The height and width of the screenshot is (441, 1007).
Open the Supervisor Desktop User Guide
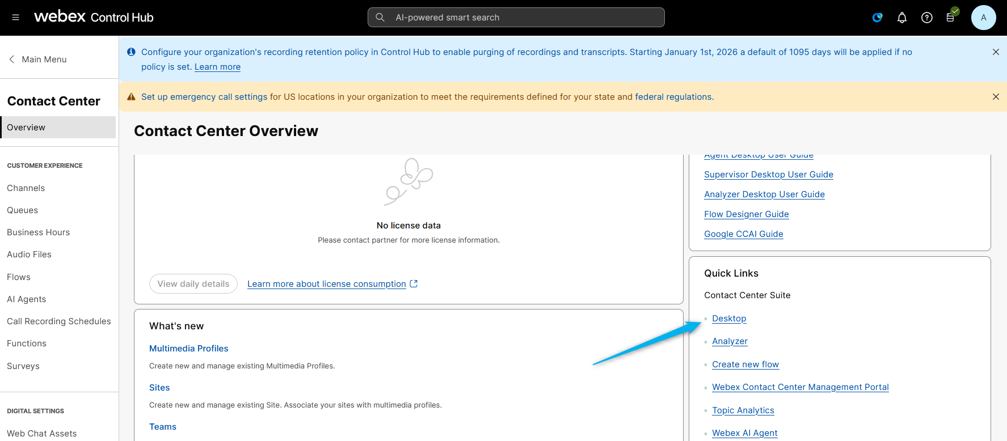(768, 175)
